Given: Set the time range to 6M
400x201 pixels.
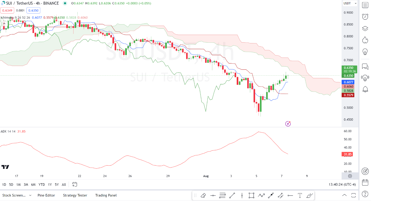Looking at the screenshot, I should pos(33,185).
